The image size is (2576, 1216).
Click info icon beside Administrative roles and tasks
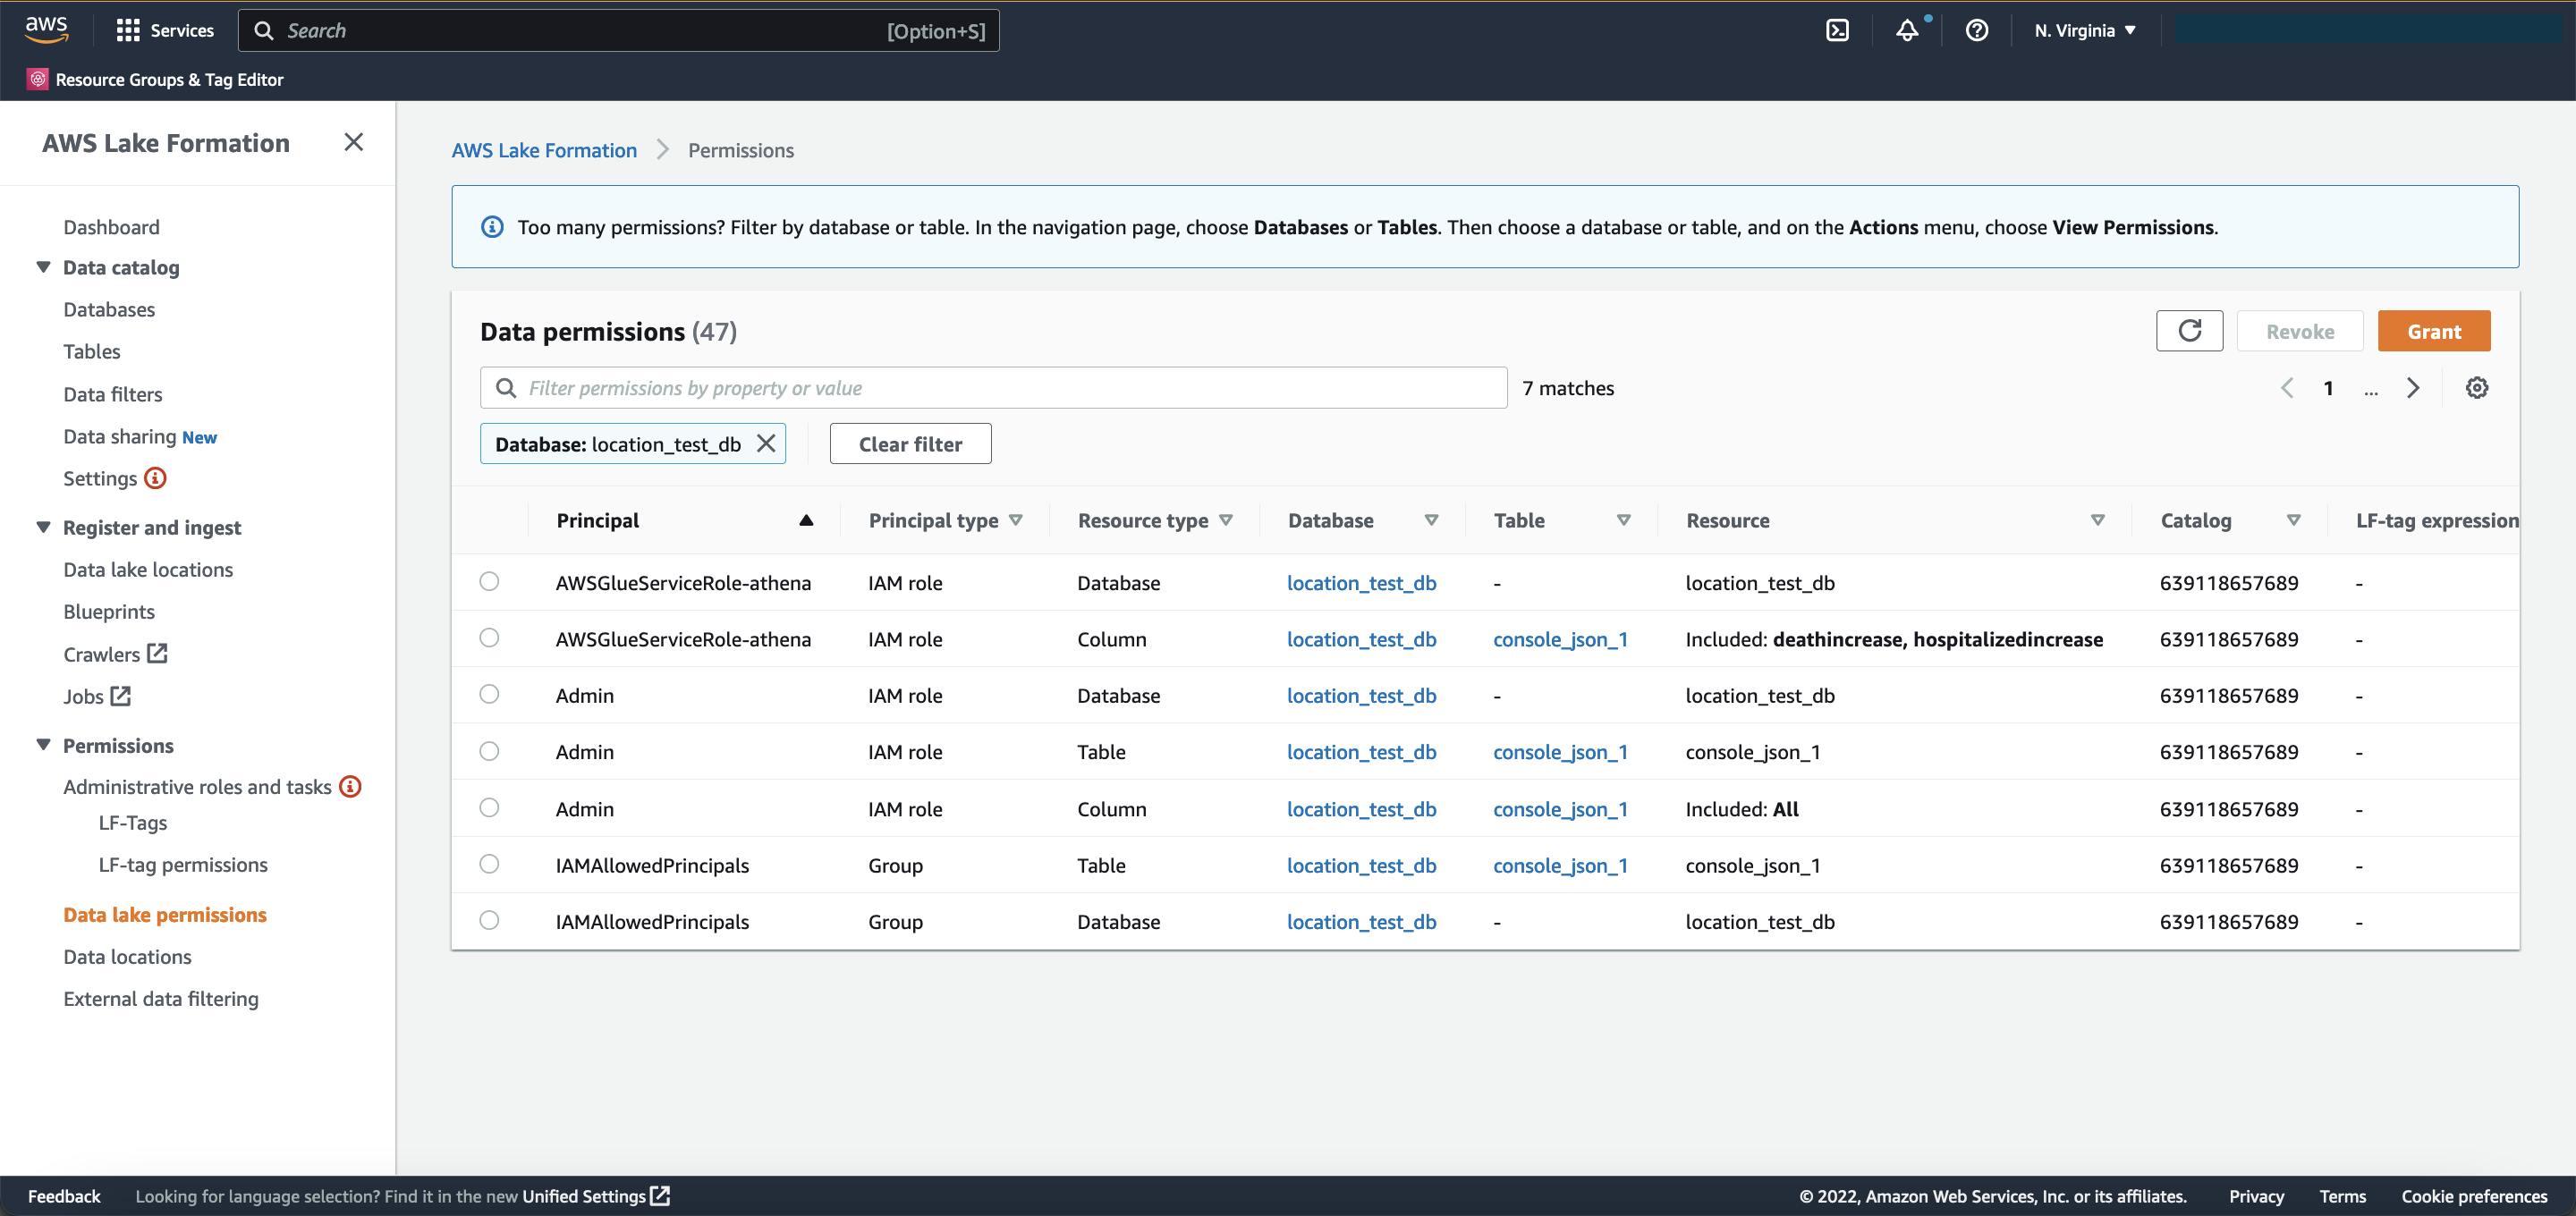350,787
